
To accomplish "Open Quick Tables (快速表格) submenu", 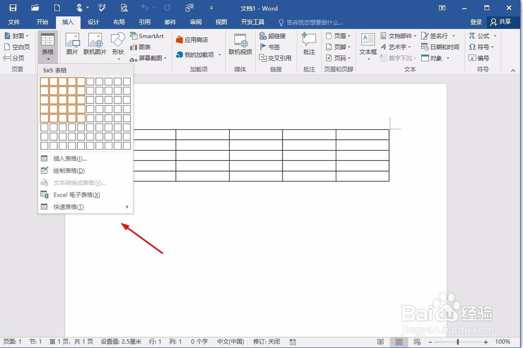I will [x=86, y=207].
